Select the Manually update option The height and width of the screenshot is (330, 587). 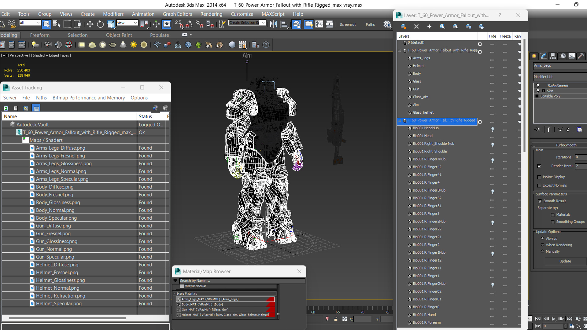(542, 251)
